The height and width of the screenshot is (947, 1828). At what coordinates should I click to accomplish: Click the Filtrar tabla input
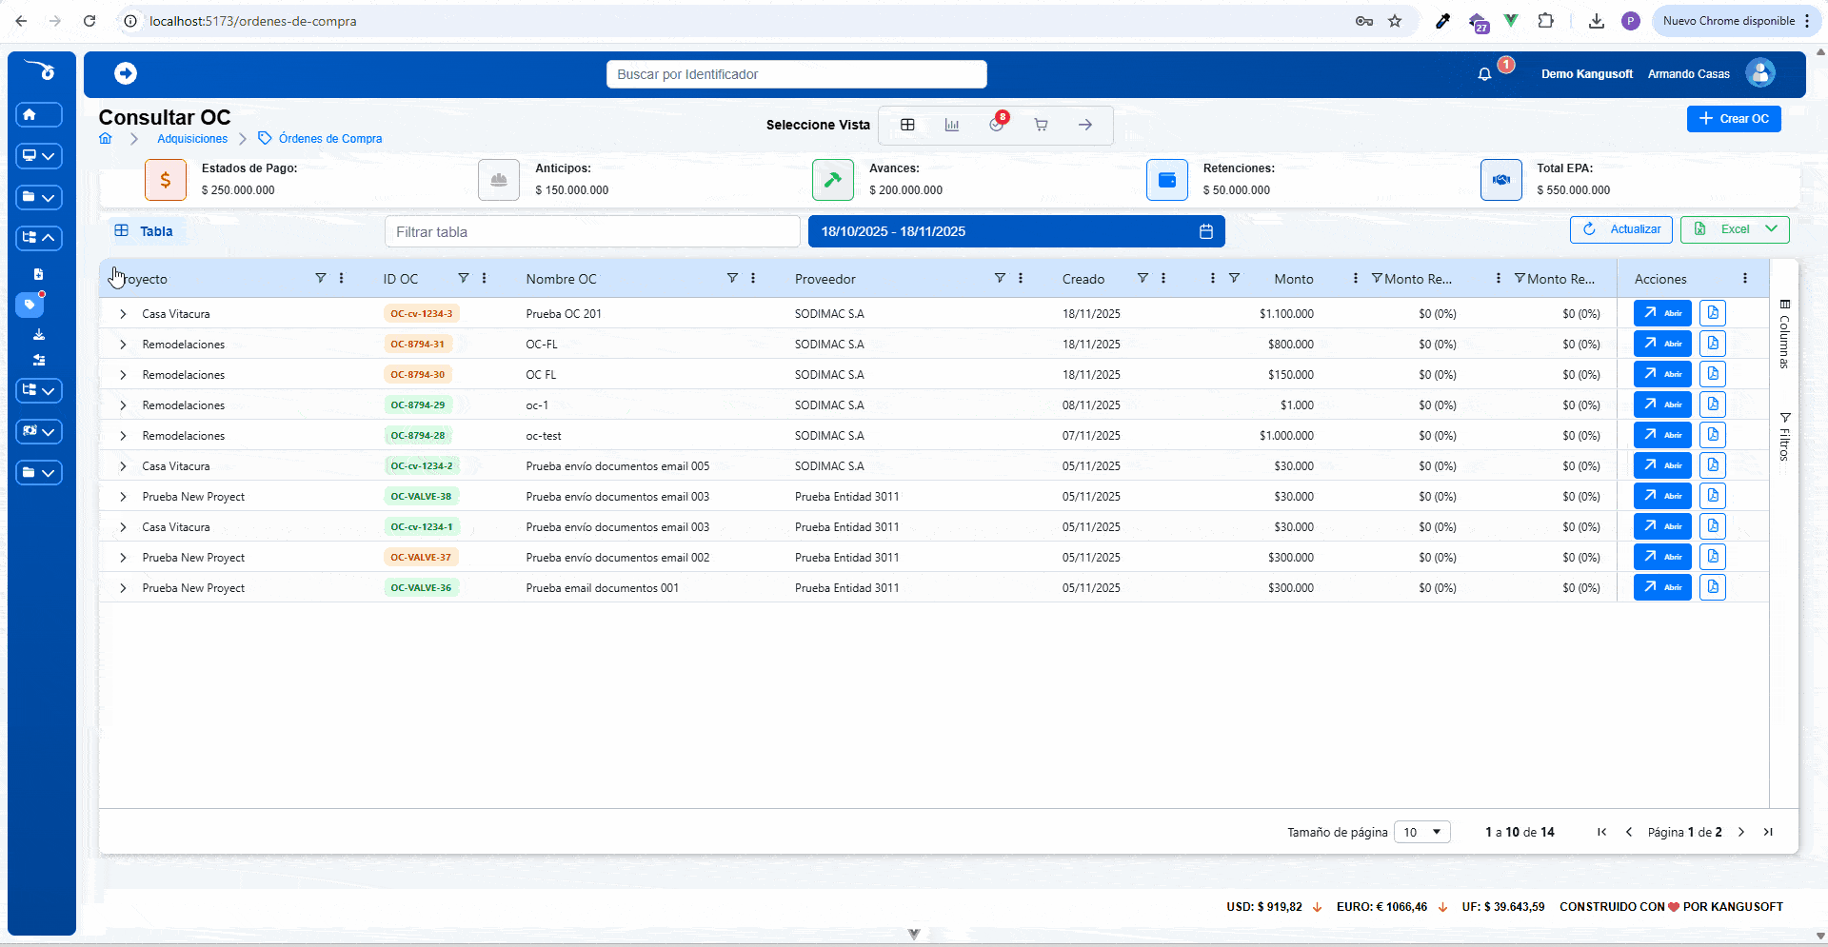[592, 231]
